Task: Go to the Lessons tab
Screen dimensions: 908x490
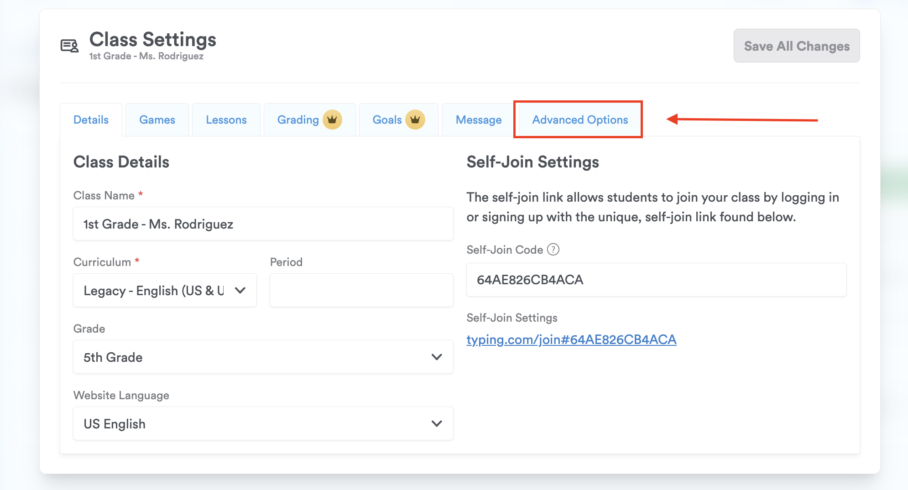Action: (x=226, y=120)
